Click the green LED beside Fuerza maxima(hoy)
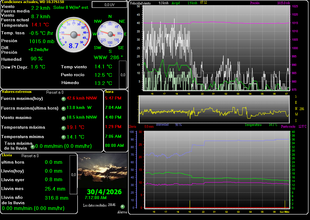 tap(64, 99)
